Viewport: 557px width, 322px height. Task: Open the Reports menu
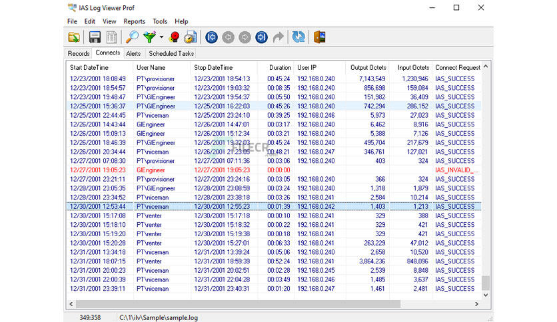tap(135, 21)
